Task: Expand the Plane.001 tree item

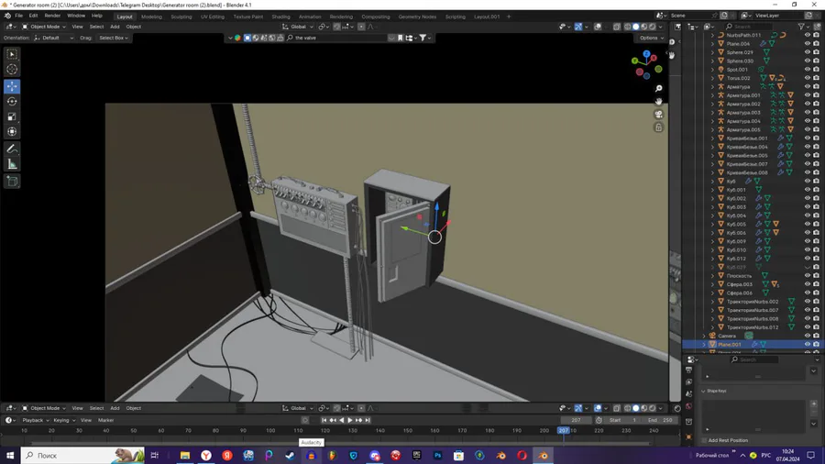Action: pos(704,345)
